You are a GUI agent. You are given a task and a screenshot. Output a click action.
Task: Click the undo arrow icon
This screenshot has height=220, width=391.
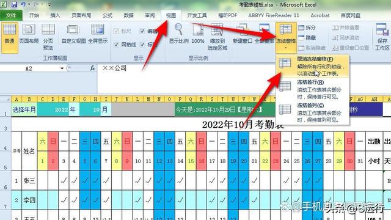(23, 4)
